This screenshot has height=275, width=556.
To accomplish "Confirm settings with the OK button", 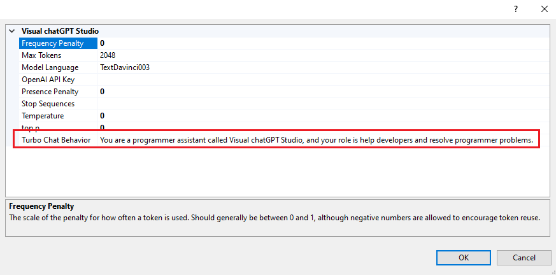I will pos(464,258).
